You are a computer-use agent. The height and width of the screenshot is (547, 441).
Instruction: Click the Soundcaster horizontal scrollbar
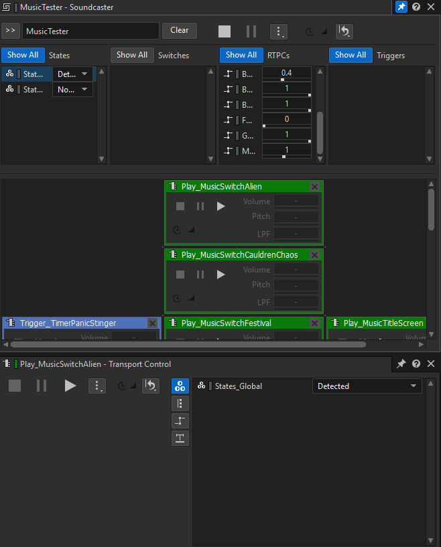pyautogui.click(x=188, y=344)
